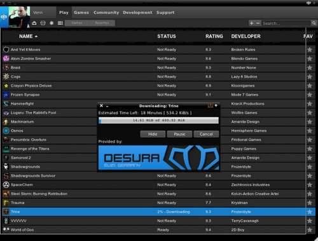Viewport: 318px width, 241px height.
Task: Toggle the favorite star for Machinarium
Action: coord(310,122)
